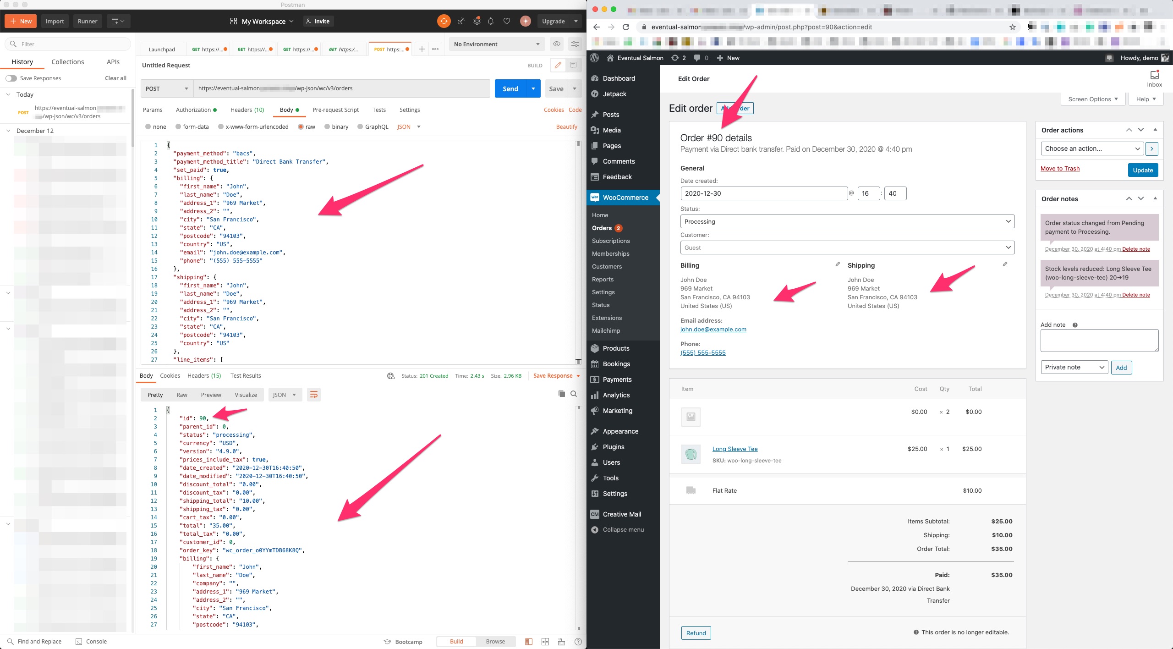This screenshot has height=649, width=1173.
Task: Select binary body radio
Action: pyautogui.click(x=327, y=127)
